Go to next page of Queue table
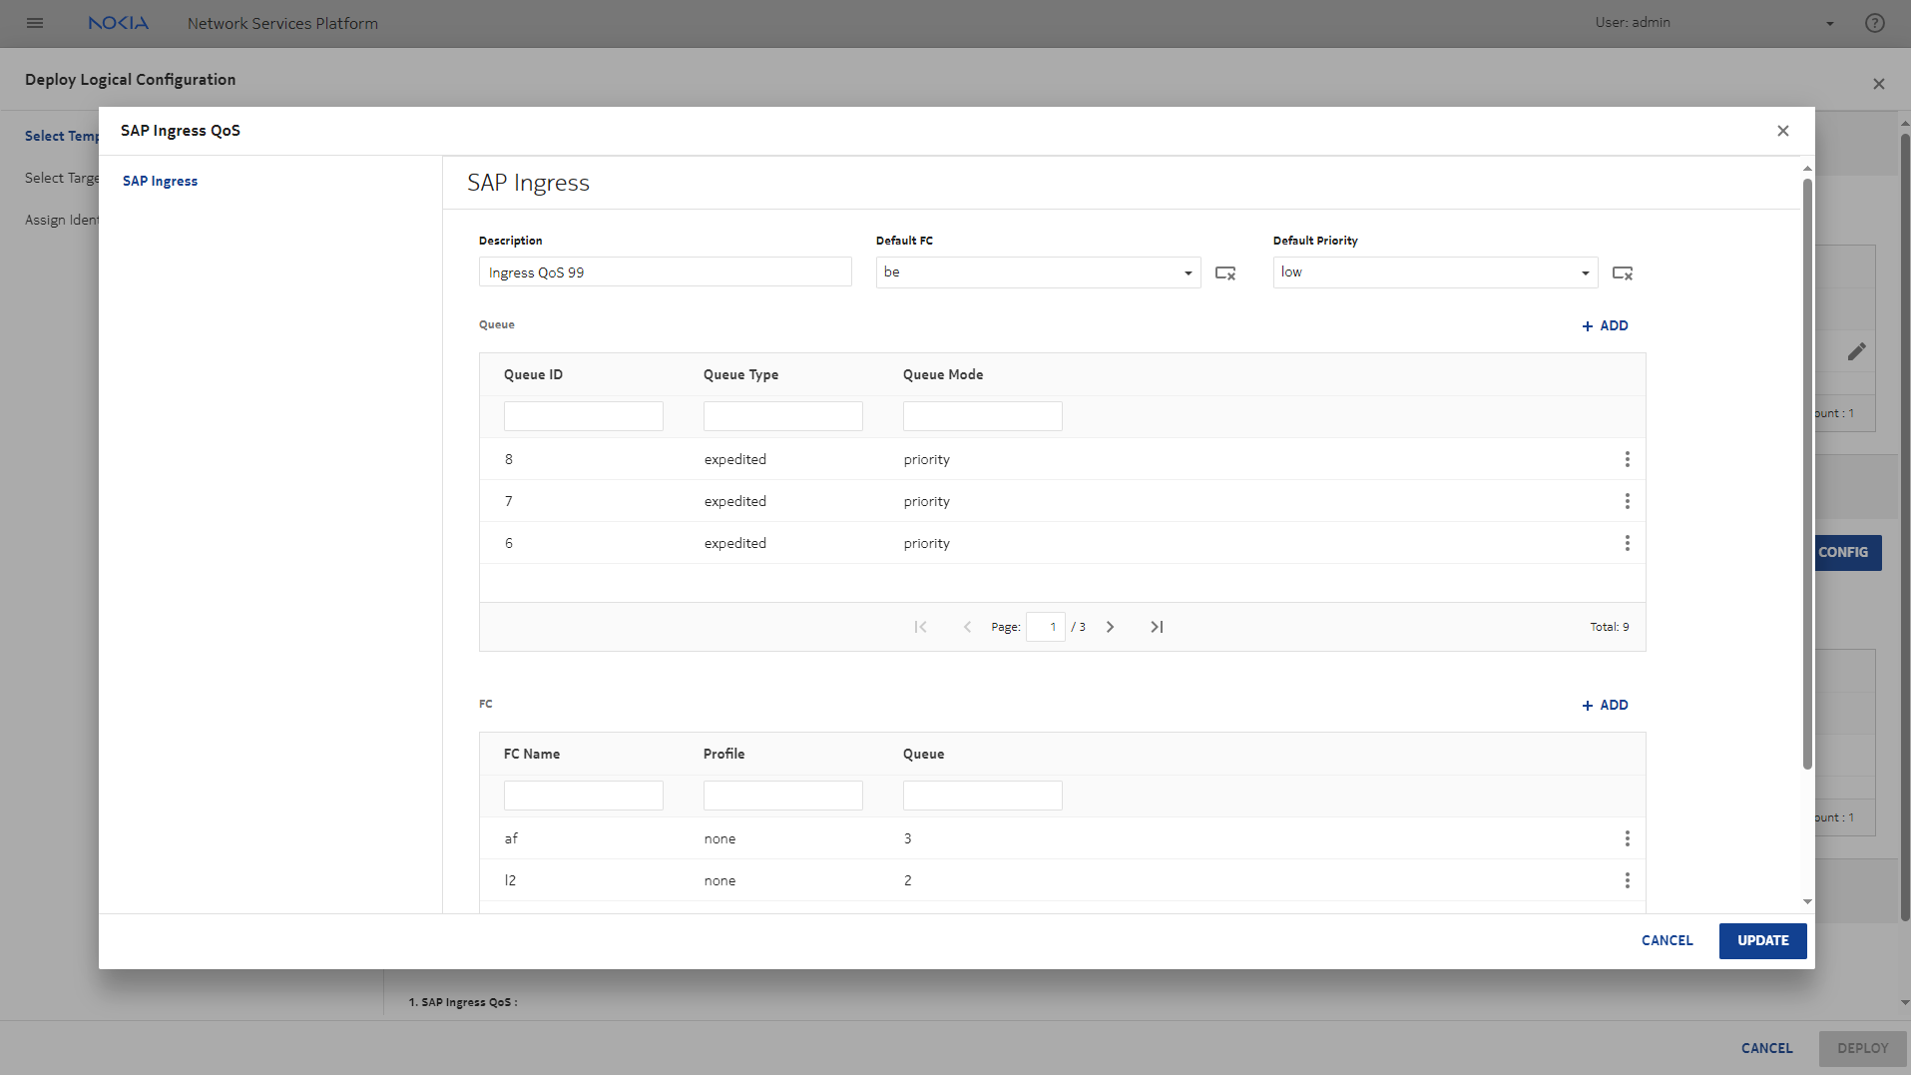 [1110, 627]
